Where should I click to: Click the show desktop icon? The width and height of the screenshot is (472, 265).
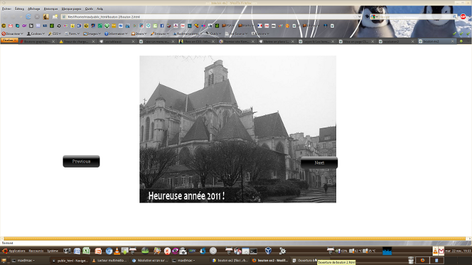coord(4,261)
